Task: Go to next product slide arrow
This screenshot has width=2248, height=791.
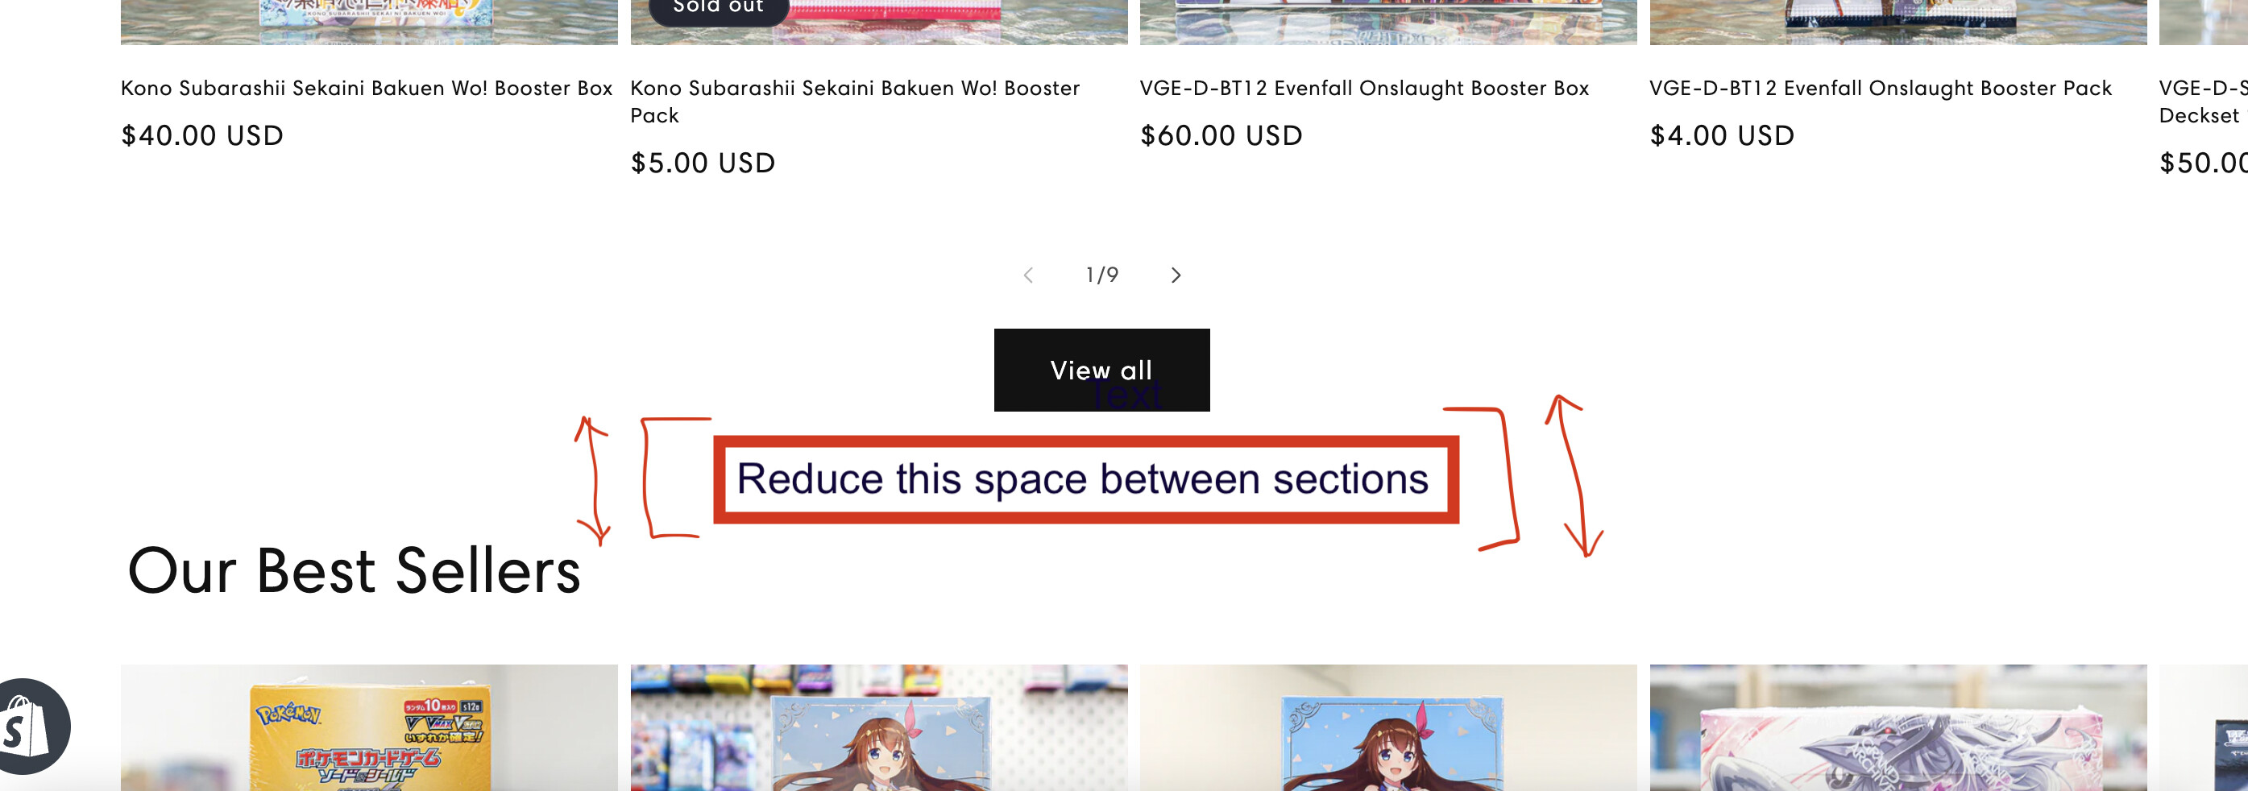Action: pos(1176,275)
